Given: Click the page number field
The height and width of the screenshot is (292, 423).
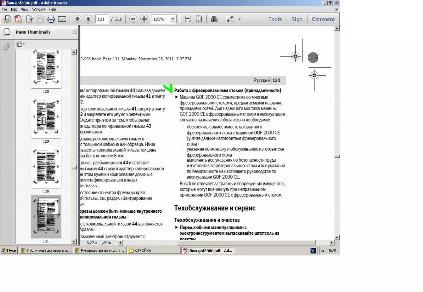Looking at the screenshot, I should [101, 19].
